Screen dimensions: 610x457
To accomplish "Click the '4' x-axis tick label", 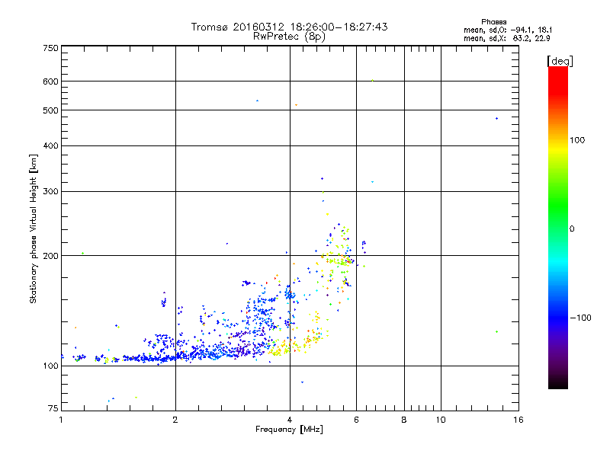I will 290,420.
